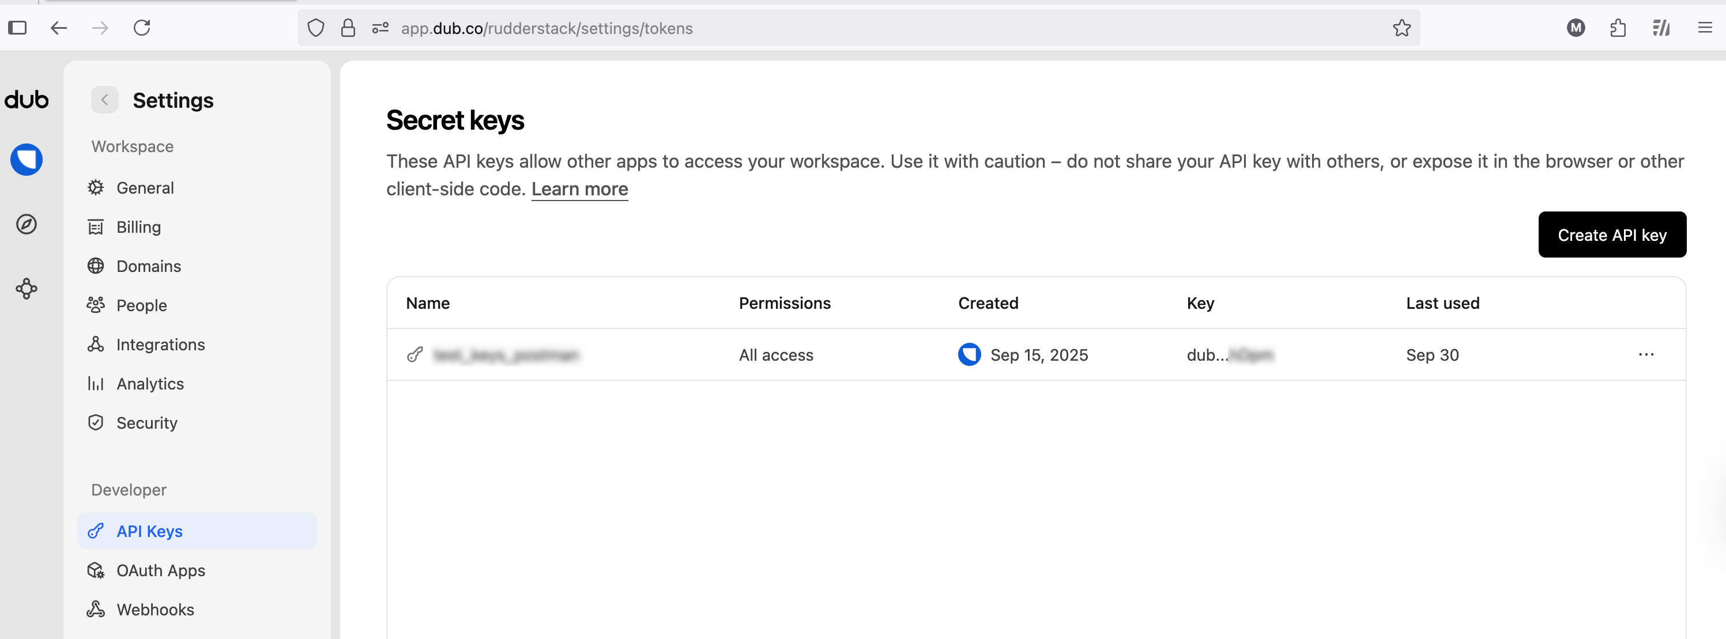Collapse Settings using the back chevron
This screenshot has height=639, width=1726.
click(104, 99)
